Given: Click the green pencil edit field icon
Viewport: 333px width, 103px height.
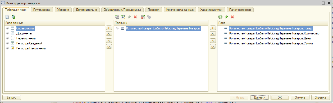Looking at the screenshot, I should [226, 17].
